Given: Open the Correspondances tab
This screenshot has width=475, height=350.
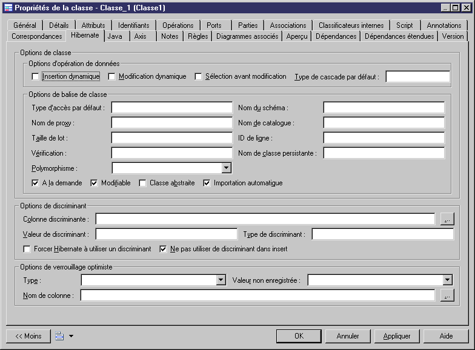Looking at the screenshot, I should point(36,36).
